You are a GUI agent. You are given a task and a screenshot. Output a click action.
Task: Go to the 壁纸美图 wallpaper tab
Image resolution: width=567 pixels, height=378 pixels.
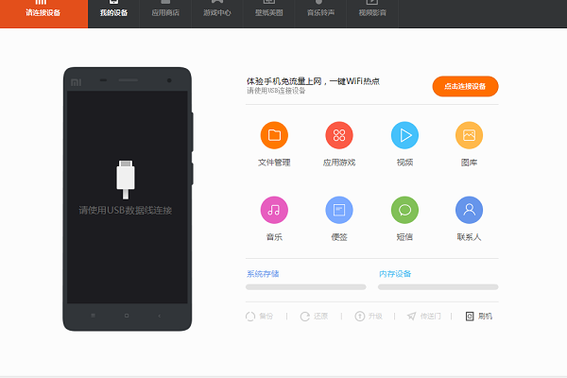(268, 13)
